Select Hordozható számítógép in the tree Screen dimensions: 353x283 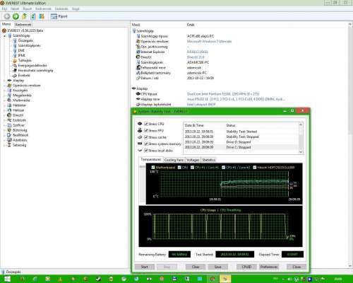pos(35,70)
